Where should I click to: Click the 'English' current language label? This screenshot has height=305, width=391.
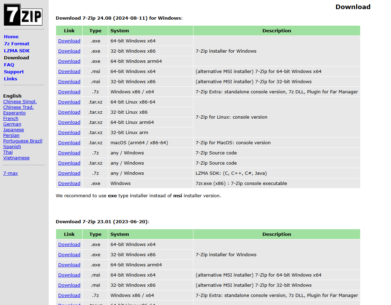tap(13, 96)
